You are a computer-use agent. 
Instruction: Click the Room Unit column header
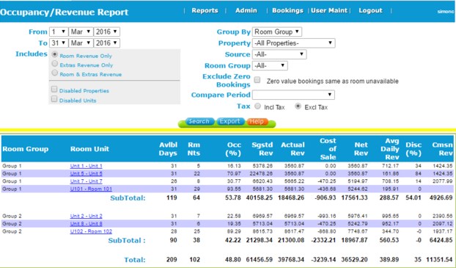(89, 149)
